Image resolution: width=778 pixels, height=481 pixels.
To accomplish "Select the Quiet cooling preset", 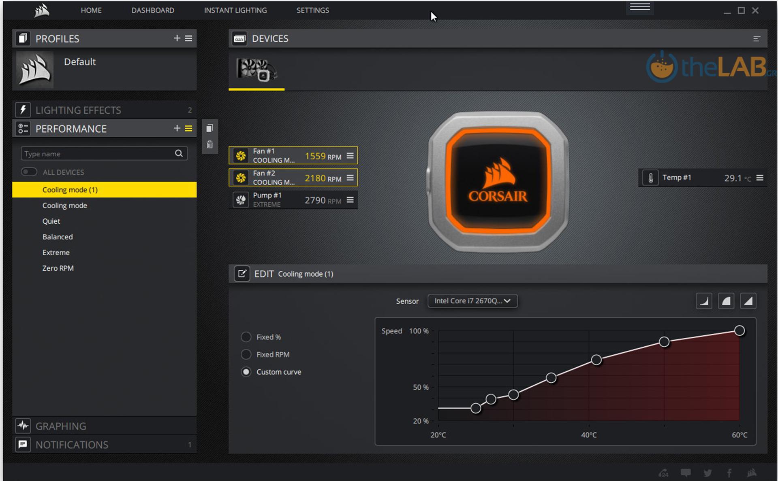I will 51,221.
